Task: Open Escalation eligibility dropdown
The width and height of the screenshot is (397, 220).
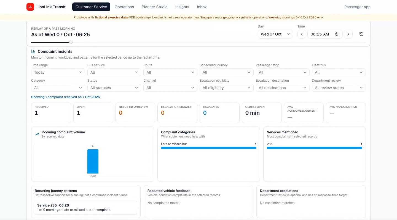Action: [226, 88]
